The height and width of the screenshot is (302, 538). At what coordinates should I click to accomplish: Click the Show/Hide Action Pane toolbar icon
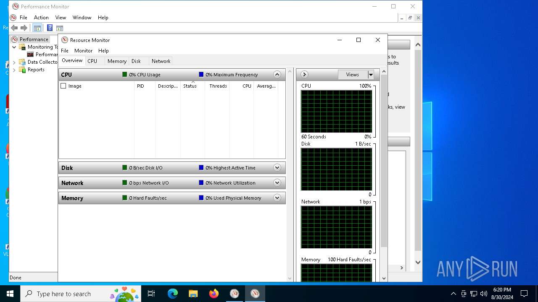click(x=60, y=28)
